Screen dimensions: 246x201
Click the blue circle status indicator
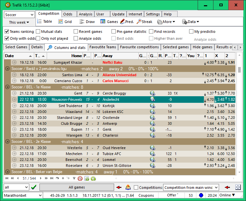[x=201, y=195]
